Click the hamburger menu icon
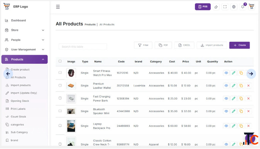Screen dimensions: 260x149 (x=58, y=7)
